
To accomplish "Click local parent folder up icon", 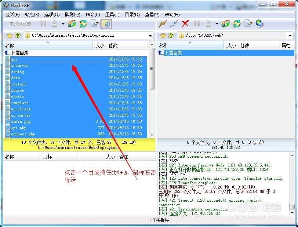I will click(18, 35).
